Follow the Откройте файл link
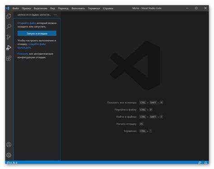214x169 pixels. tap(27, 23)
